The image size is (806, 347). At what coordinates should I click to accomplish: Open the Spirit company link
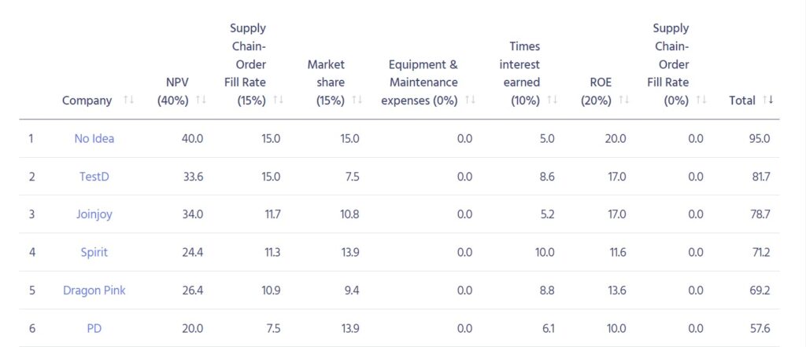pyautogui.click(x=94, y=252)
